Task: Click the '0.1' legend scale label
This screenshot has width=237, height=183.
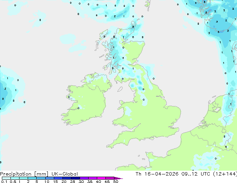Action: click(x=4, y=182)
